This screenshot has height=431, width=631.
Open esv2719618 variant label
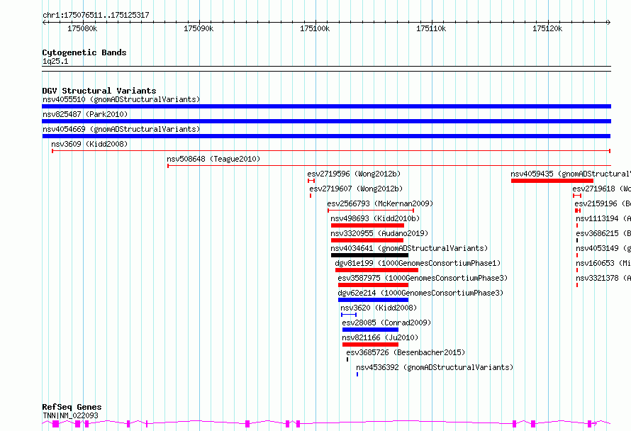[602, 189]
